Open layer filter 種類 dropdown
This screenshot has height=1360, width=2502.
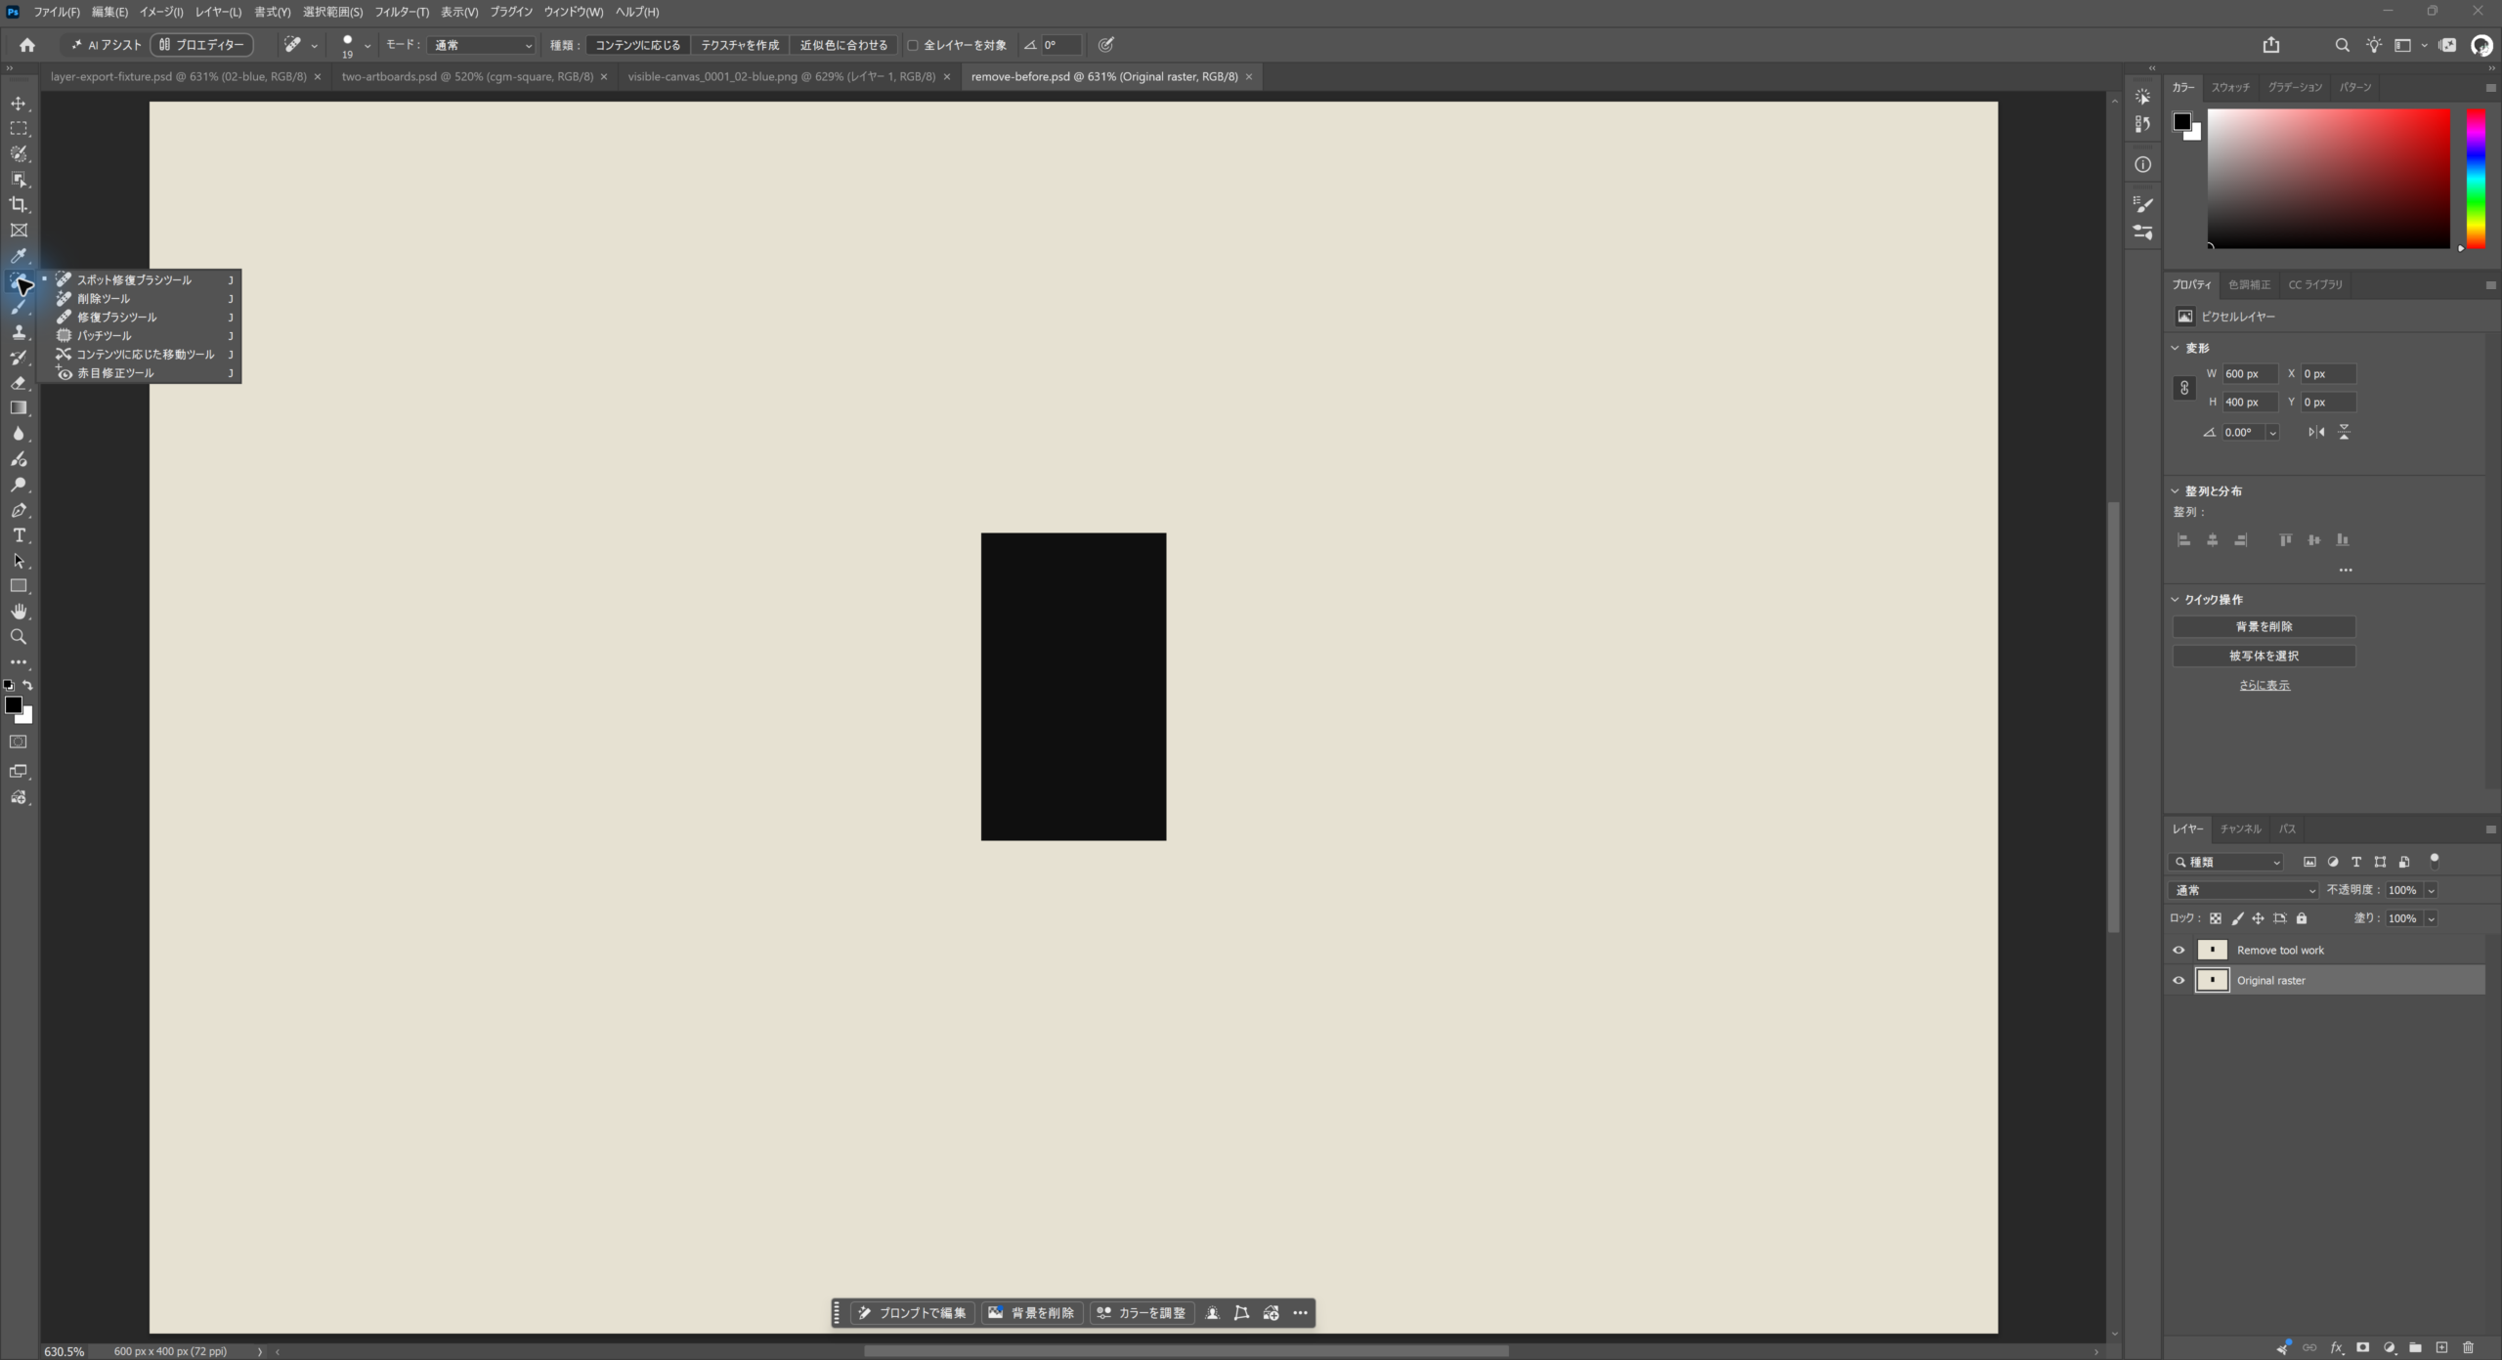pos(2226,862)
